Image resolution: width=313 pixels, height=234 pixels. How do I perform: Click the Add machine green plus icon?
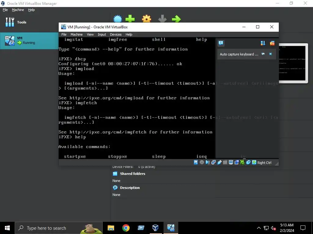tap(130, 19)
